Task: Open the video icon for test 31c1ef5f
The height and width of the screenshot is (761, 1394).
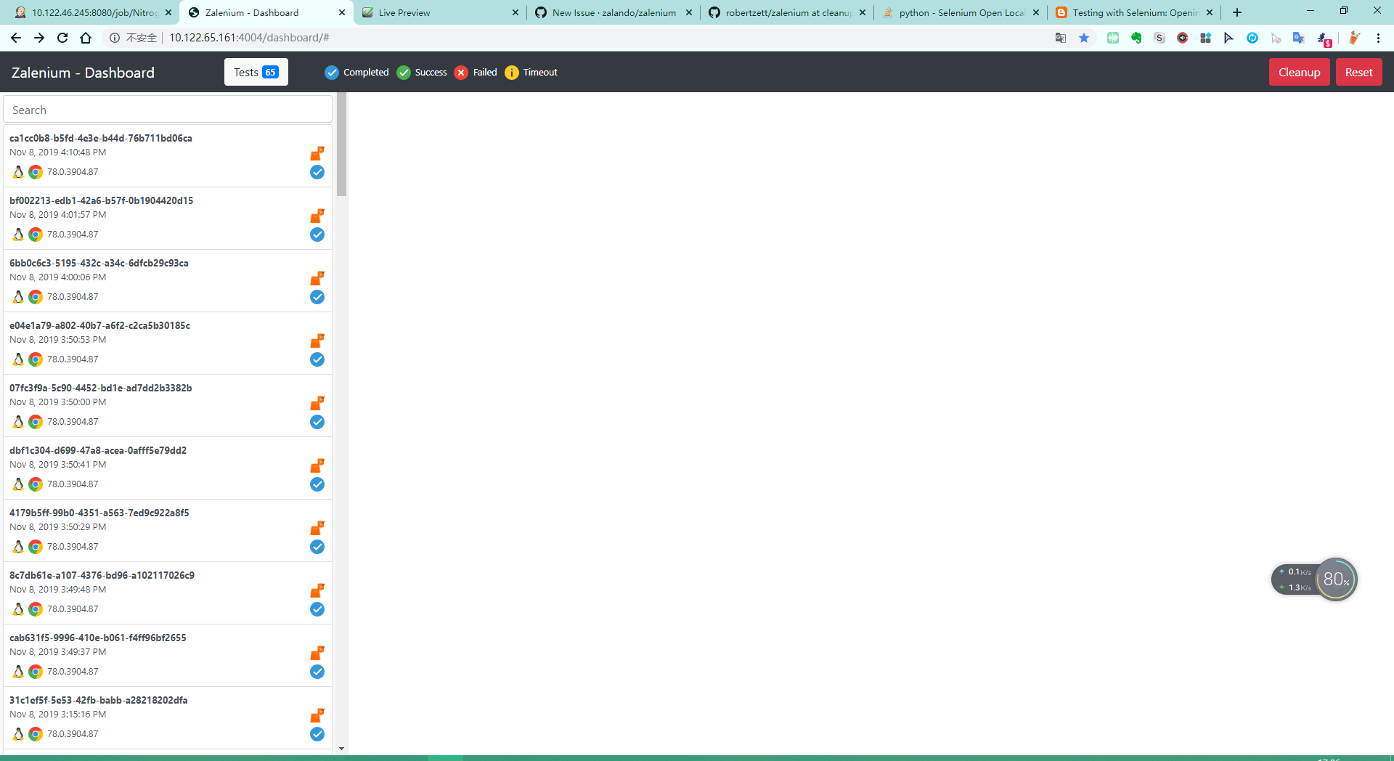Action: click(x=317, y=715)
